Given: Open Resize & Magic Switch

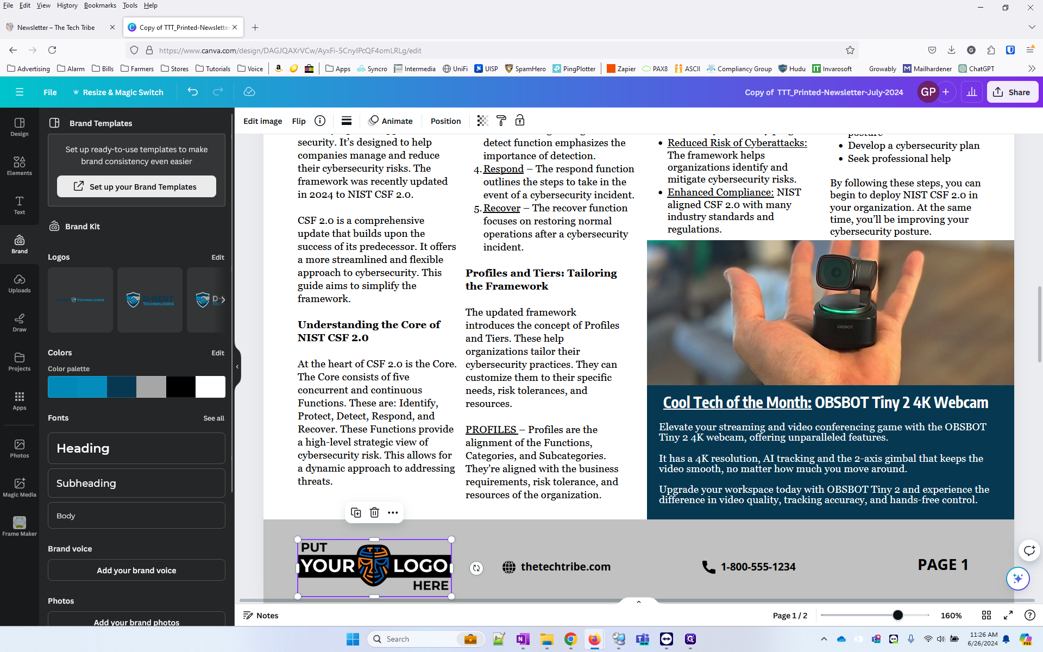Looking at the screenshot, I should [118, 92].
